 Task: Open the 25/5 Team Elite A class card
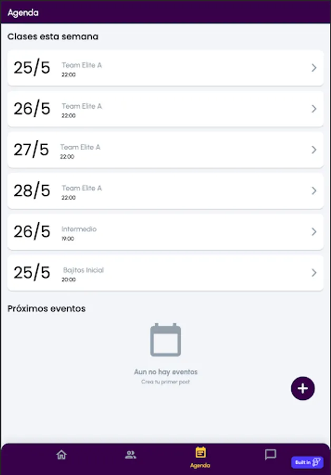pos(166,68)
